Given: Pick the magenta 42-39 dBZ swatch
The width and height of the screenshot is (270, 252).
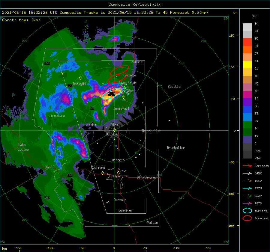Looking at the screenshot, I should pos(247,95).
